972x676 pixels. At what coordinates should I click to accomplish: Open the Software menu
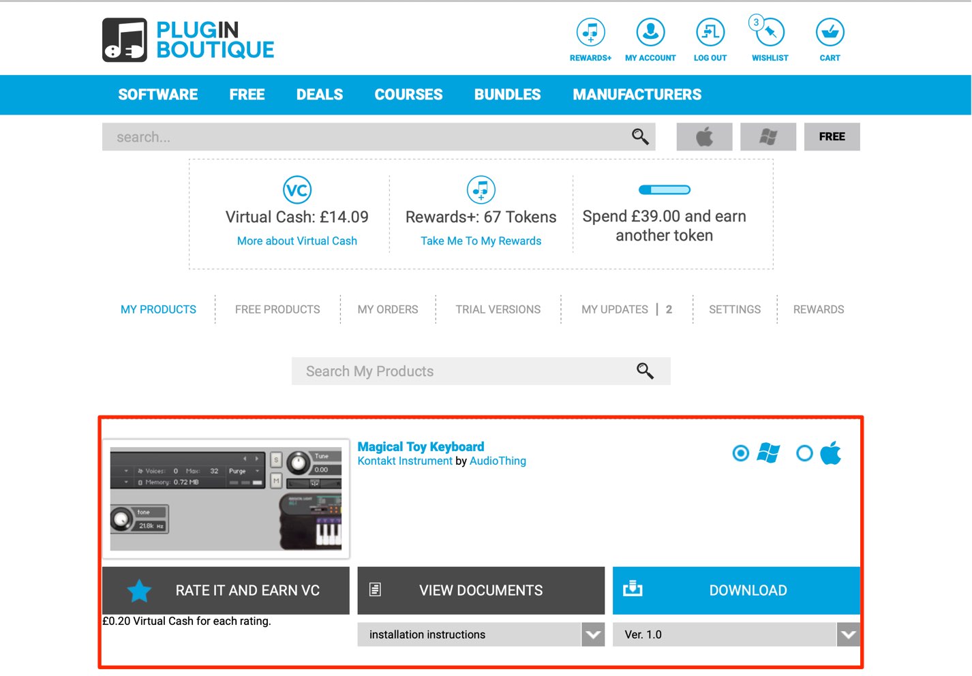(x=158, y=95)
